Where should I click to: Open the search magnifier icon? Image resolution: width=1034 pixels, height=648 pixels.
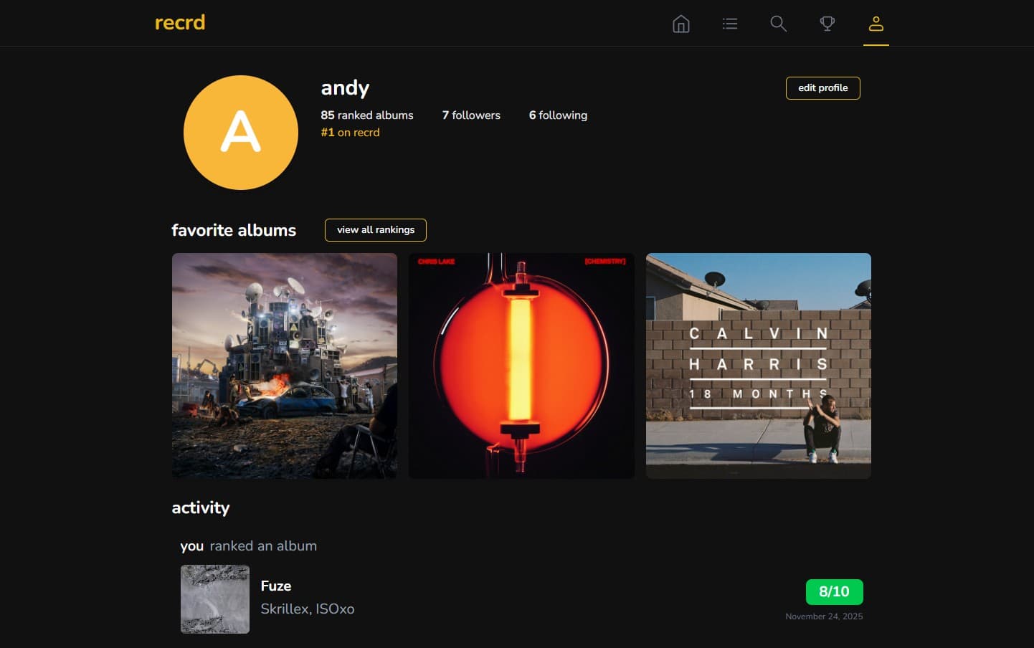pos(779,24)
